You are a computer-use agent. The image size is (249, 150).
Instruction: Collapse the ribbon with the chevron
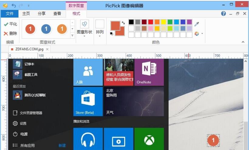click(243, 42)
